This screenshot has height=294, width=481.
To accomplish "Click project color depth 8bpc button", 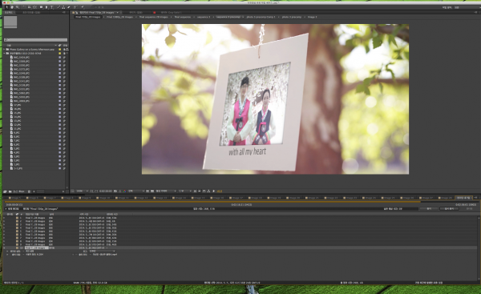I will pos(22,191).
